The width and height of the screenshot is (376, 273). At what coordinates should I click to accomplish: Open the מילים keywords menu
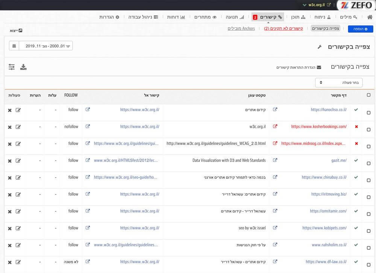[349, 17]
